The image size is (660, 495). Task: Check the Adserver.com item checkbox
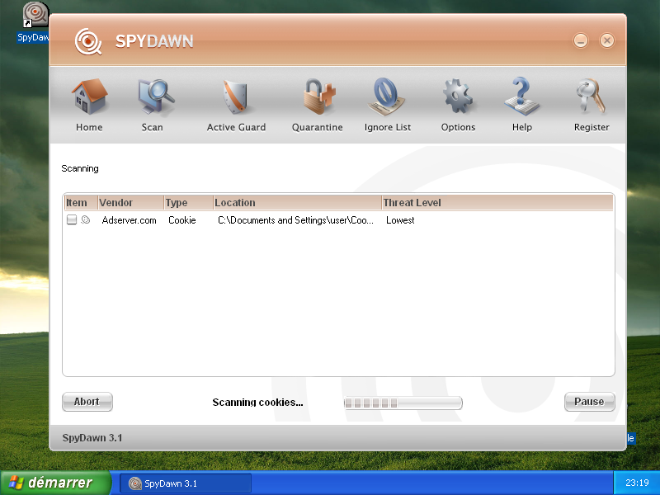(72, 219)
